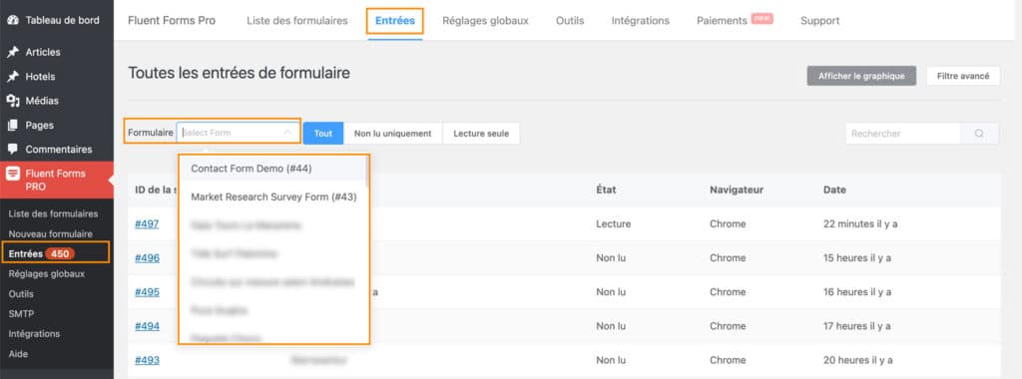
Task: Focus the Rechercher search field
Action: tap(902, 134)
